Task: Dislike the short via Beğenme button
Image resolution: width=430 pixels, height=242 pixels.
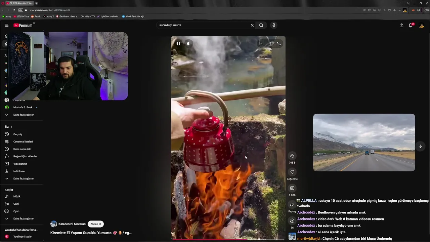Action: [292, 172]
